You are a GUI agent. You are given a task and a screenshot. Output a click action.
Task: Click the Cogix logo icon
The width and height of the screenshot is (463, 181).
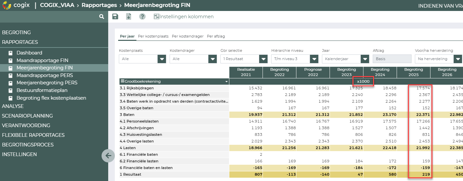6,5
